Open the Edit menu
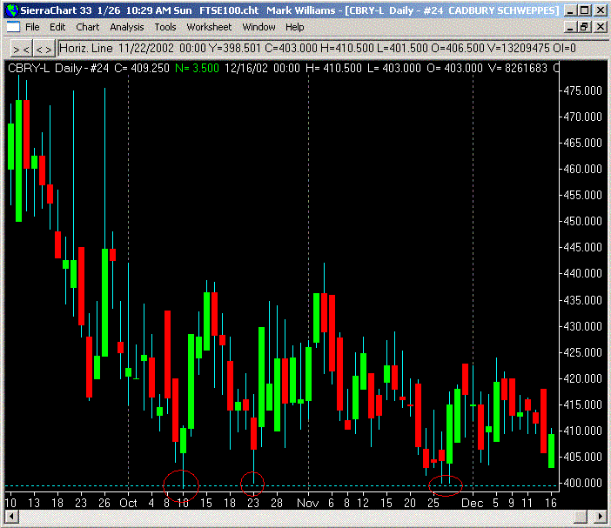This screenshot has width=611, height=528. point(57,27)
